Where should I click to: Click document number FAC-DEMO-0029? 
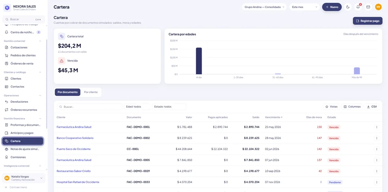click(x=138, y=171)
